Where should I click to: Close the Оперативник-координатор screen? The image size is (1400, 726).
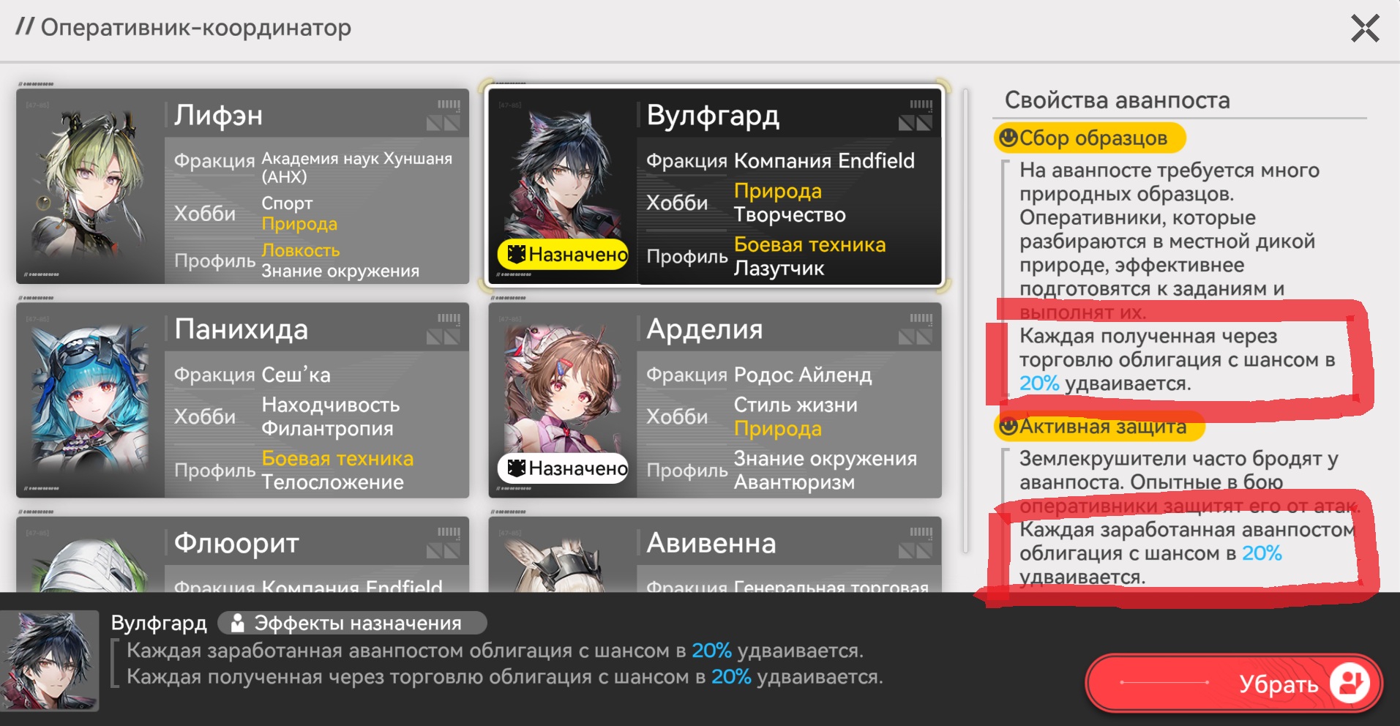(1365, 29)
